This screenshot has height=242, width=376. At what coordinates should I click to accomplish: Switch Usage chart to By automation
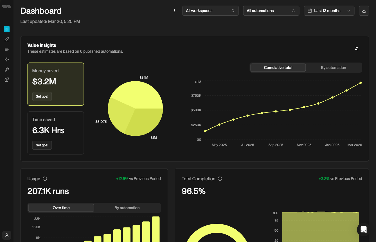click(127, 208)
